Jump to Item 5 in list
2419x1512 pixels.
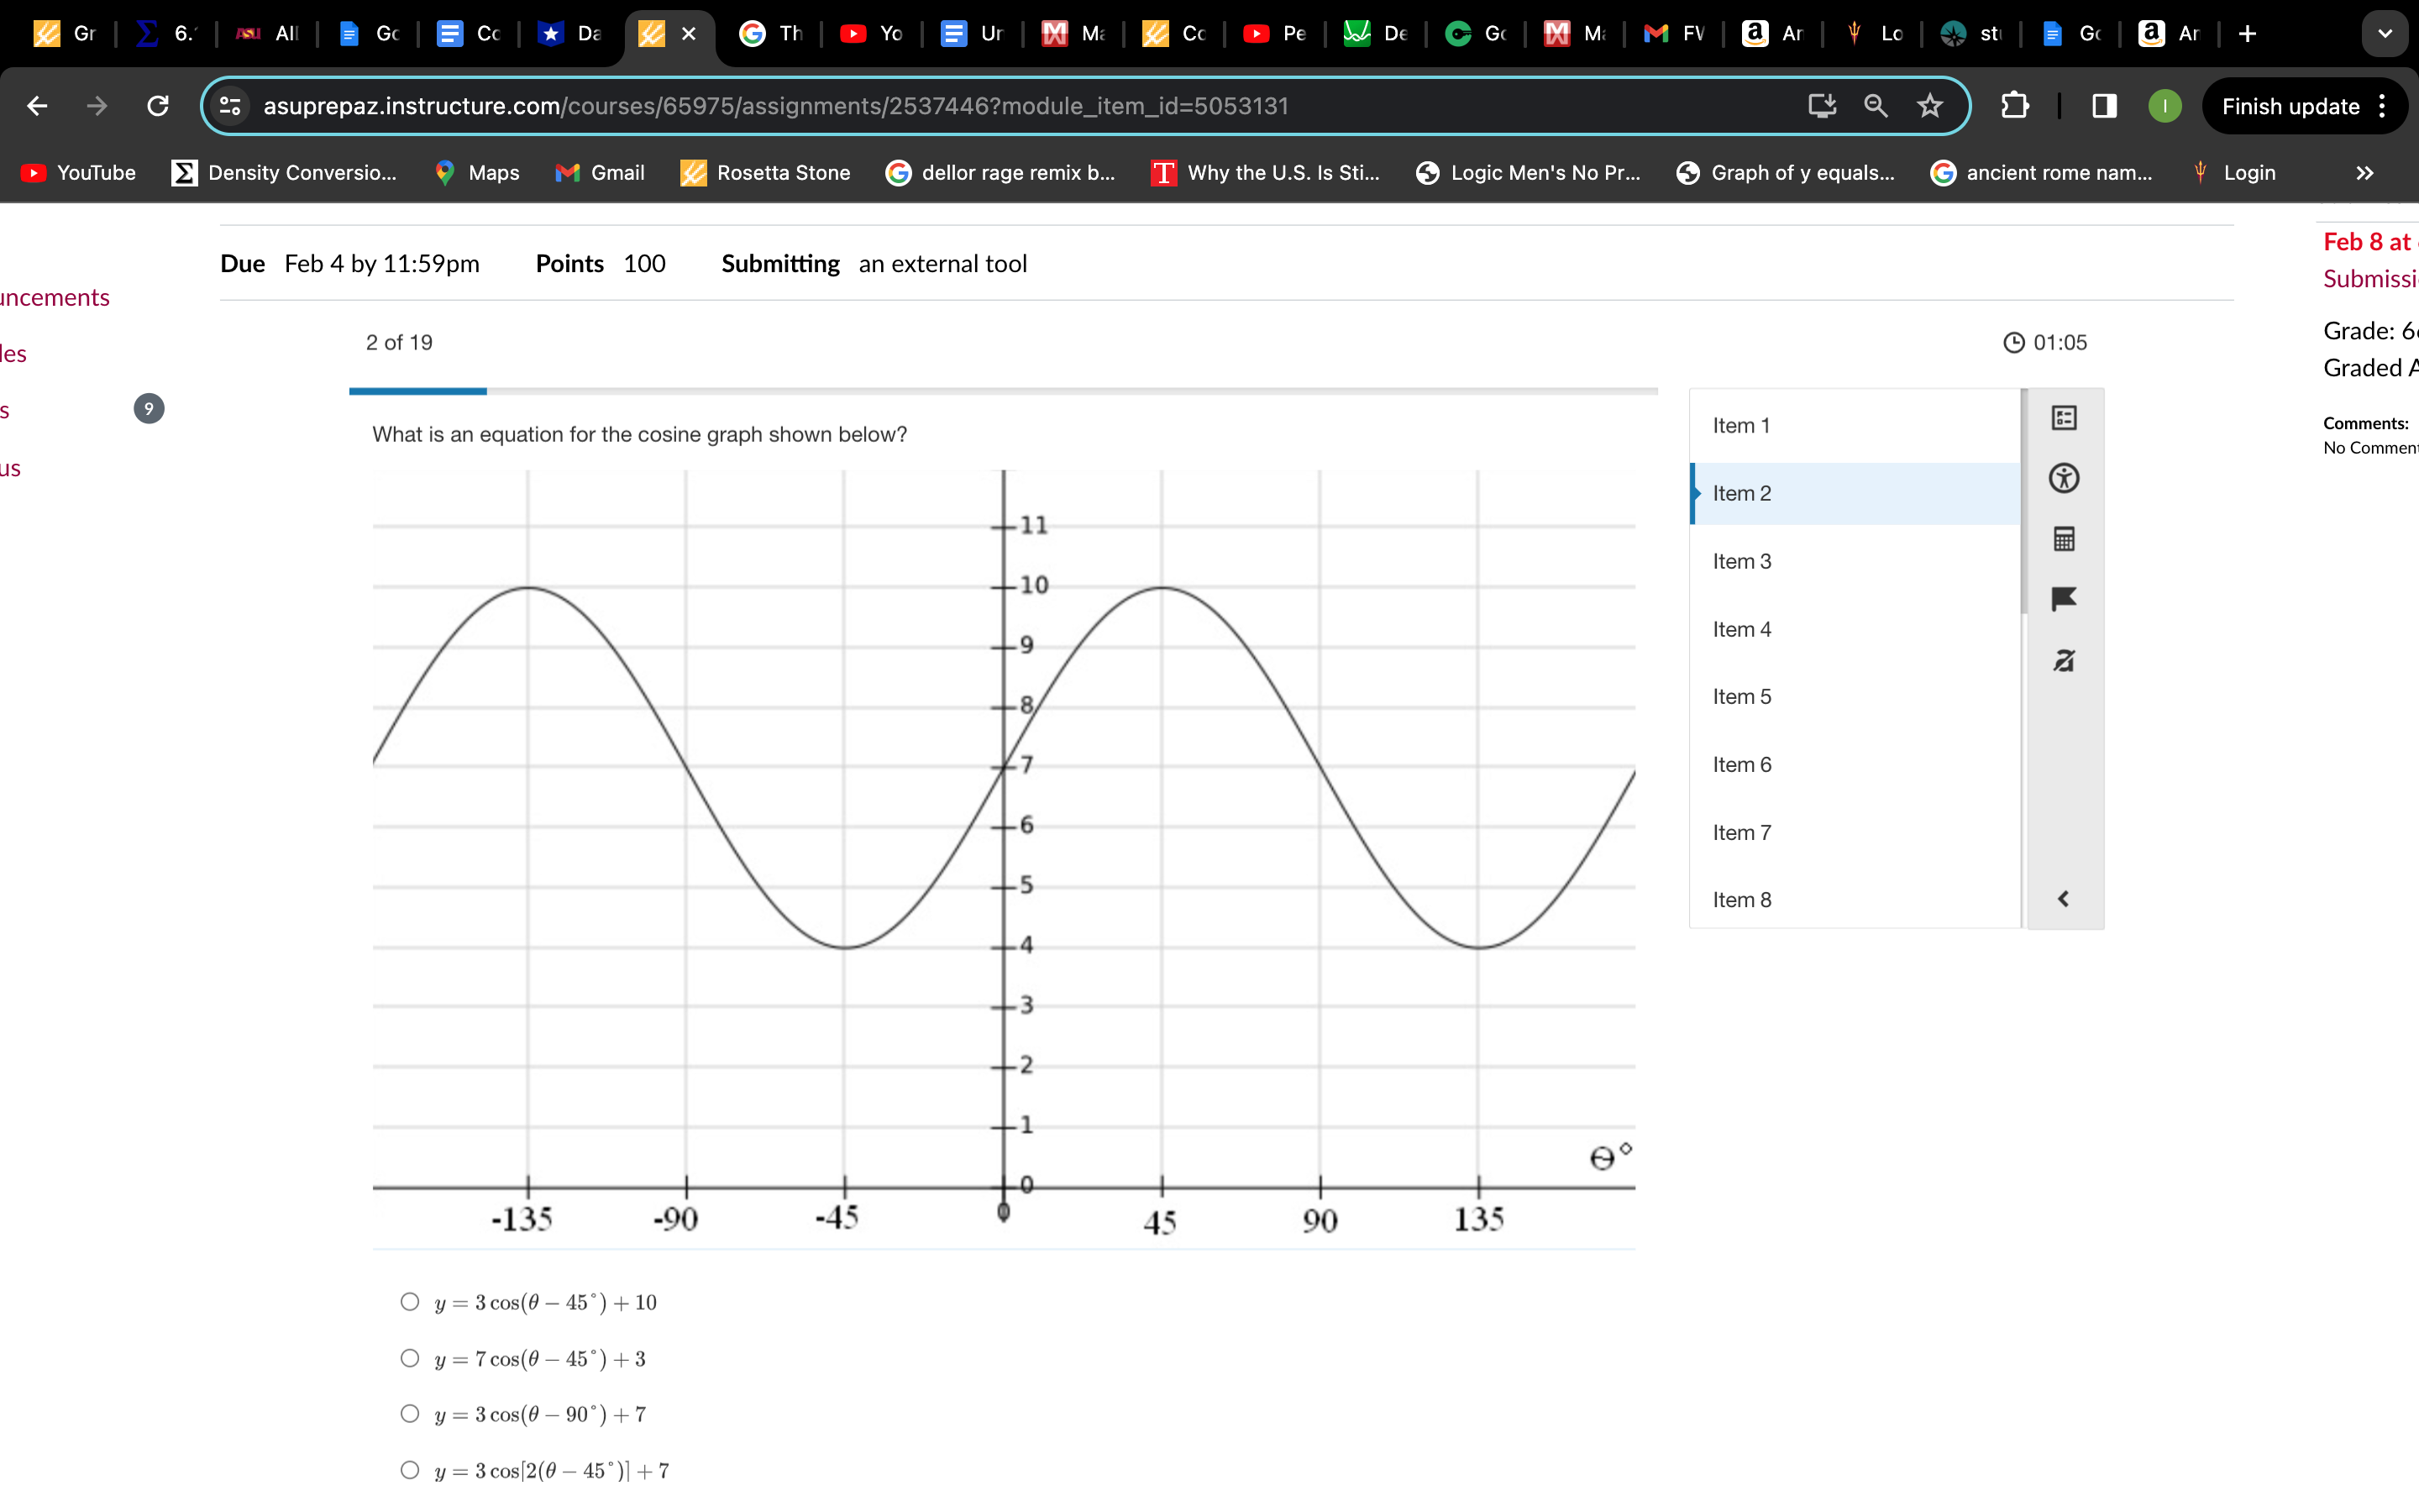tap(1741, 697)
